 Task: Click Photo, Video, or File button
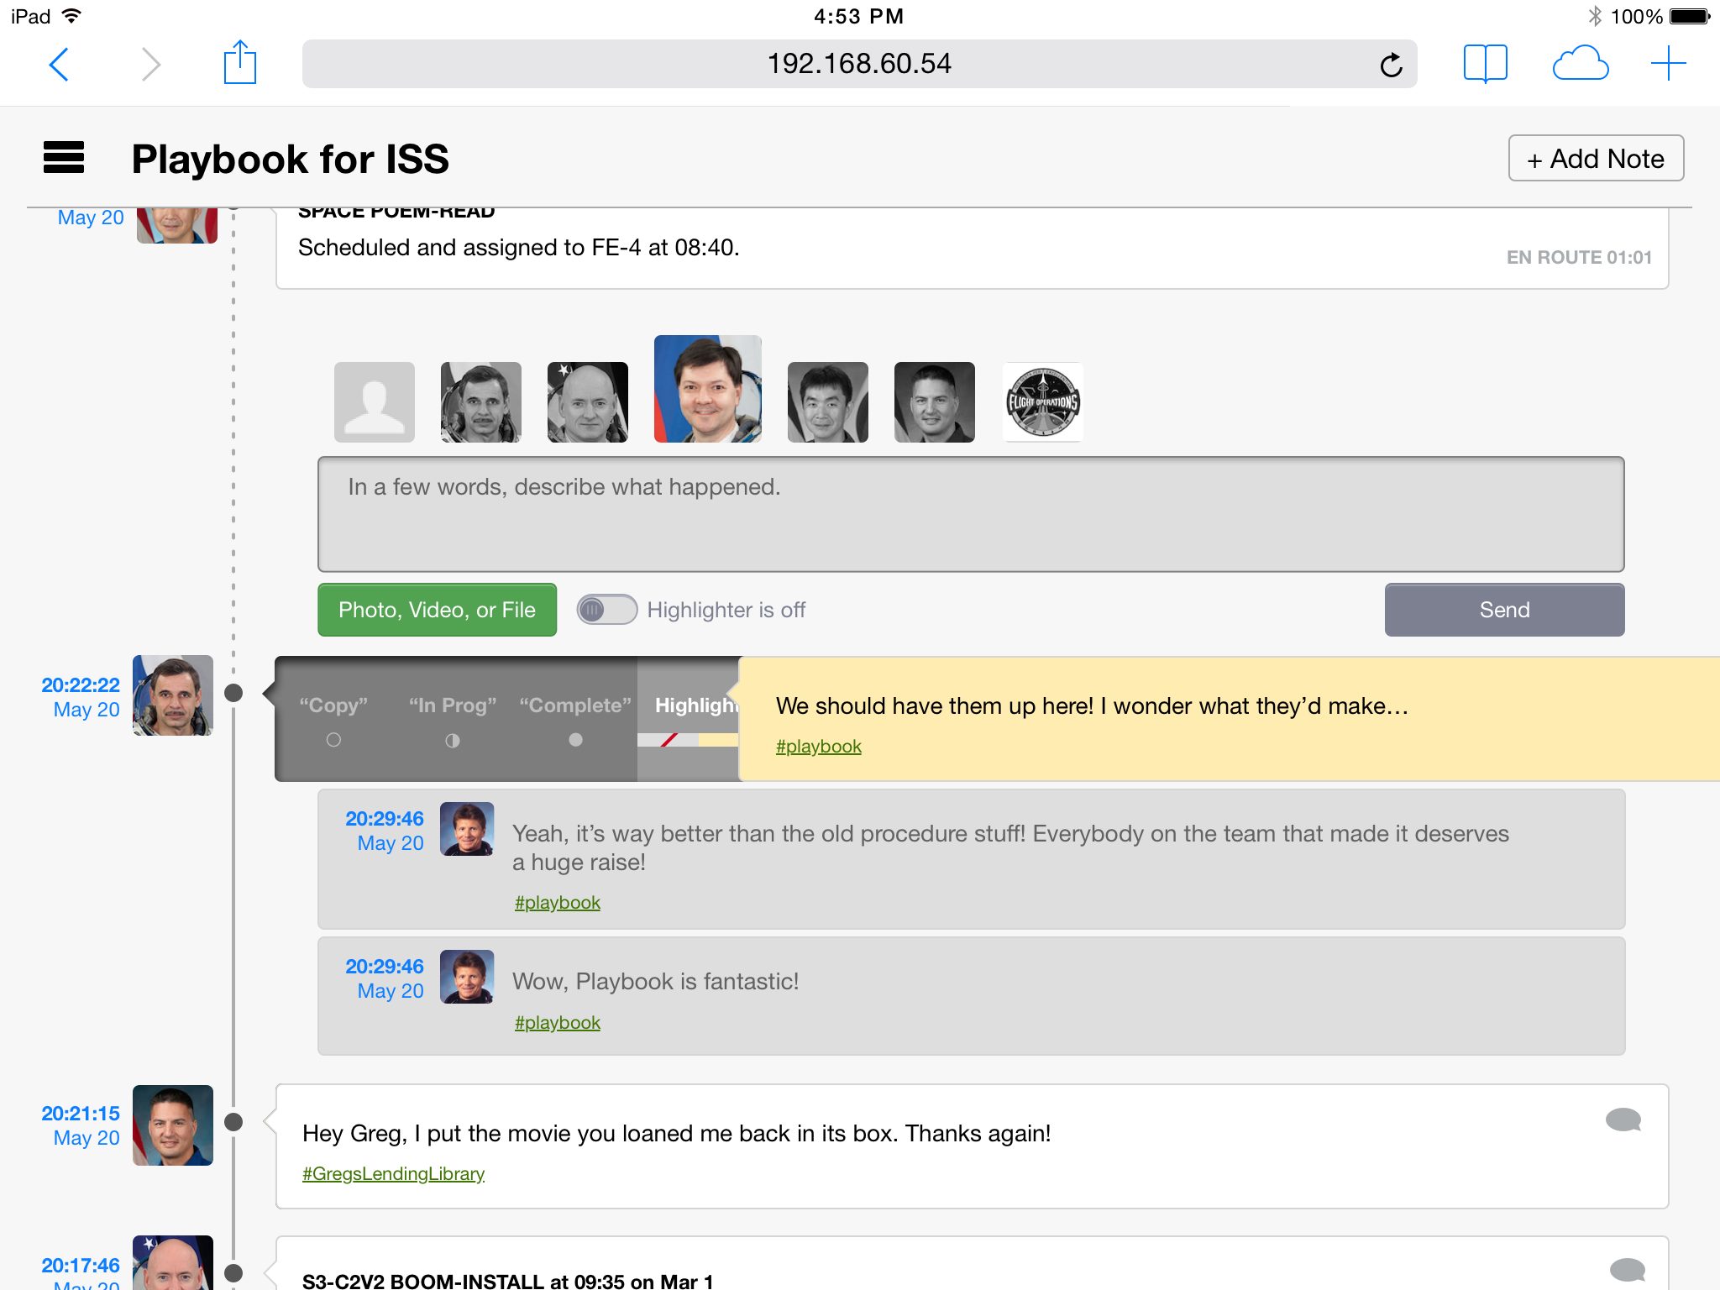tap(437, 610)
